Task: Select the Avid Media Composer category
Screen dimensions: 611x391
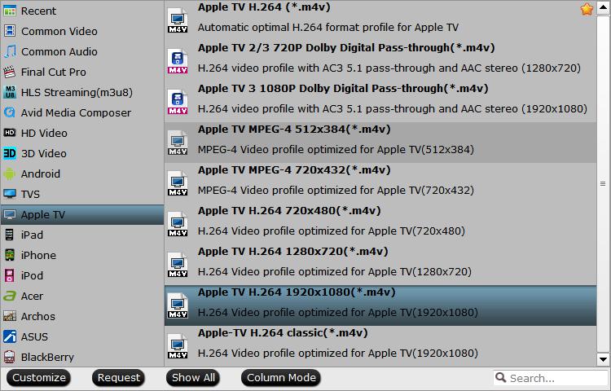Action: point(82,112)
